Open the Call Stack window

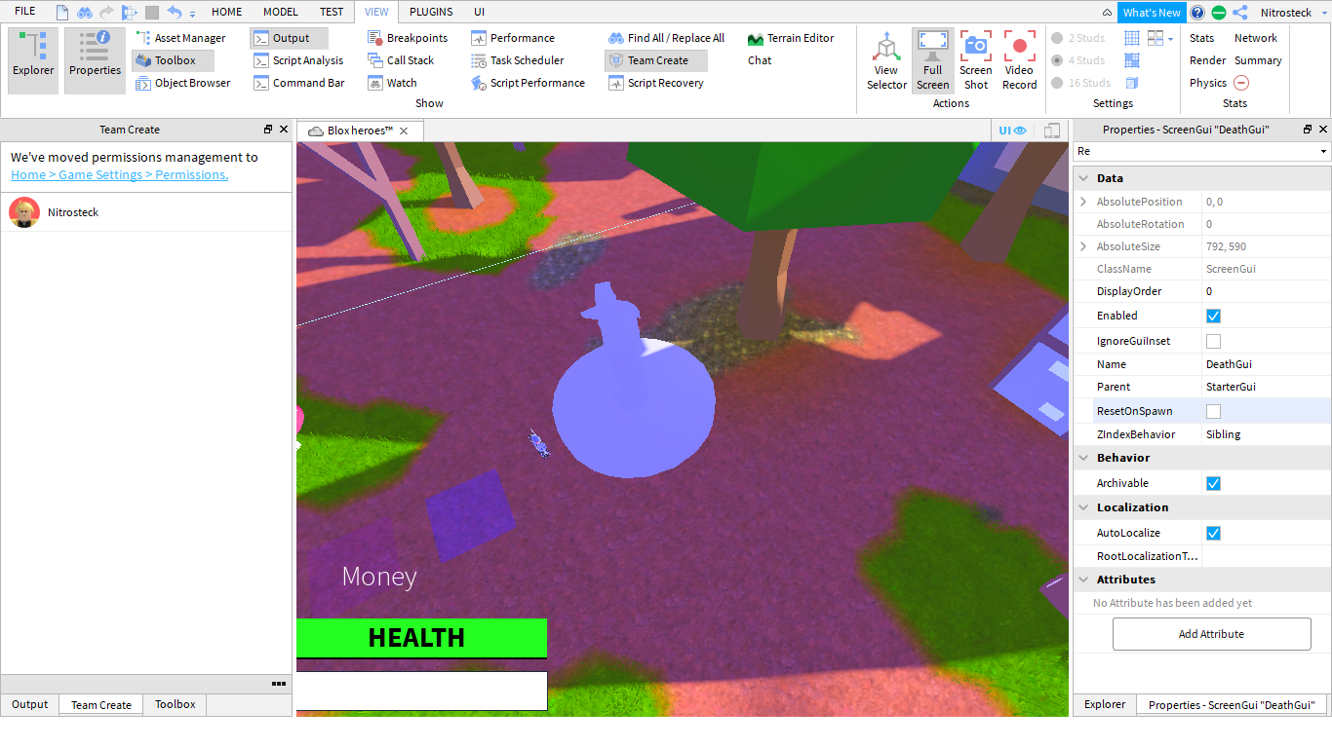coord(401,60)
